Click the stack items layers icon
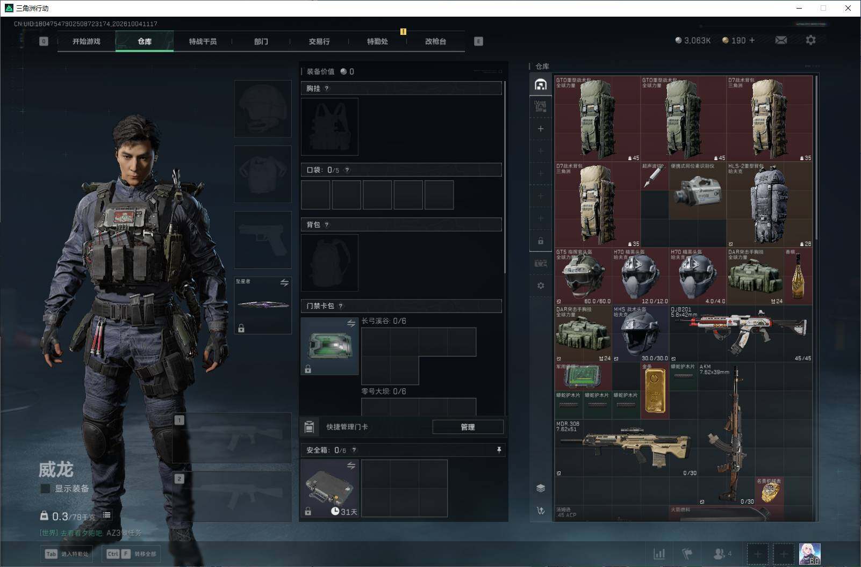 pyautogui.click(x=541, y=488)
